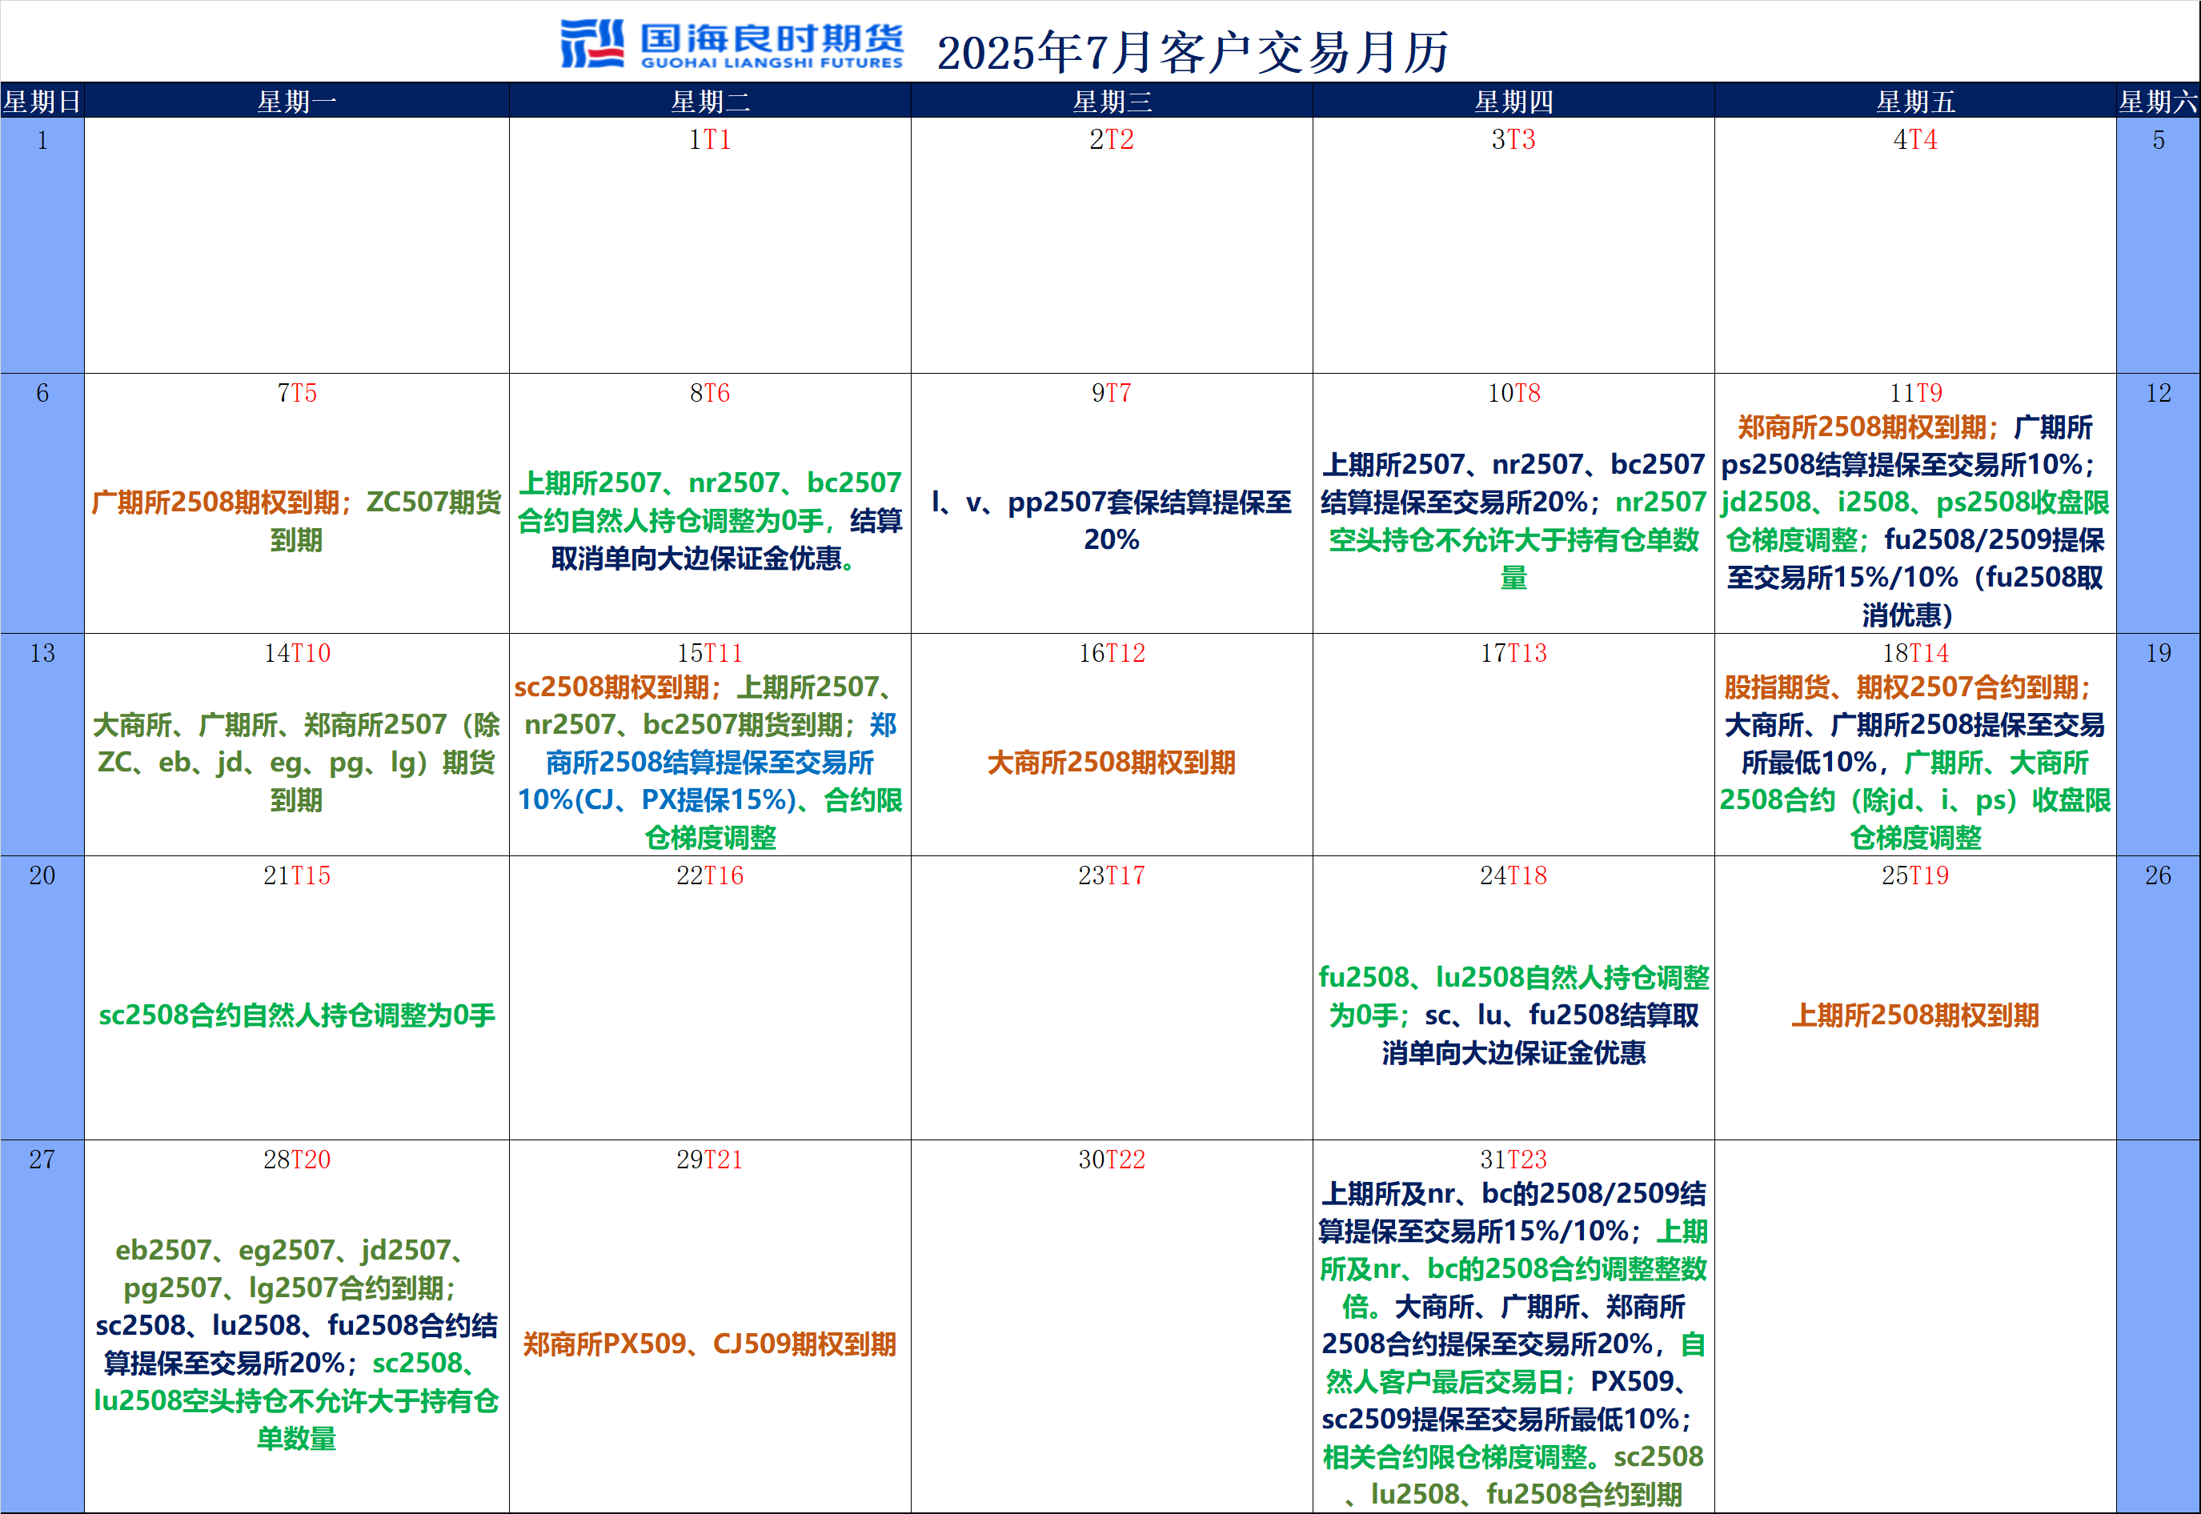Click the date label 31T23
The image size is (2201, 1514).
[1513, 1160]
